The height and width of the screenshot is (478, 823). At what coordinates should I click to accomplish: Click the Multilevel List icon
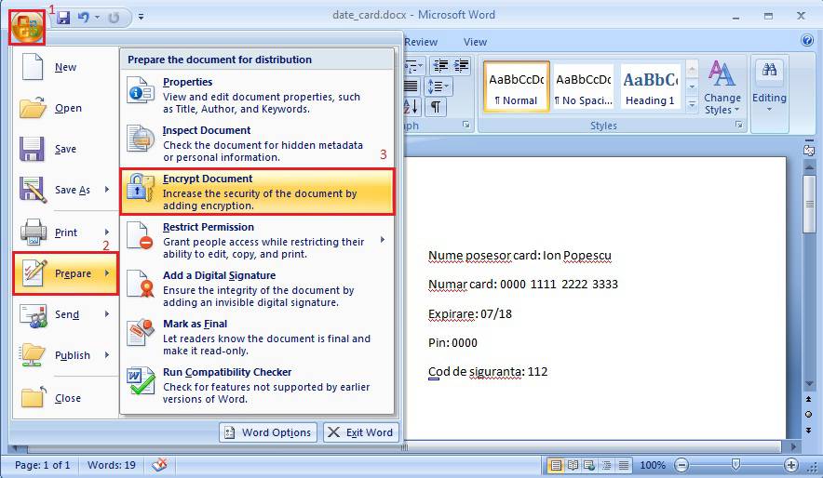click(x=413, y=65)
